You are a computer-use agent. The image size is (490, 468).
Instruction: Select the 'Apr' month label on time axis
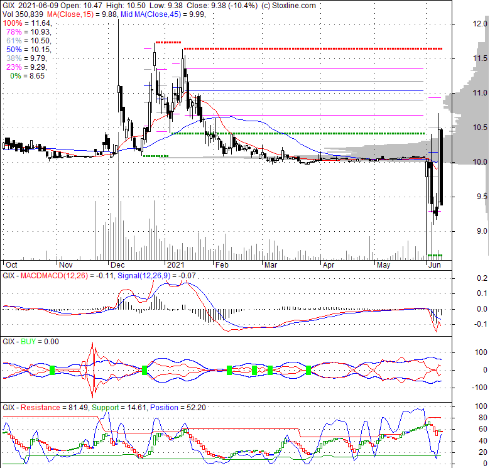[329, 265]
